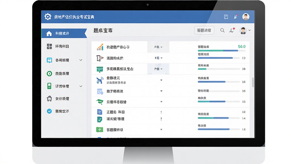291x164 pixels.
Task: Click the progress bar under the 50.0 value
Action: 222,50
